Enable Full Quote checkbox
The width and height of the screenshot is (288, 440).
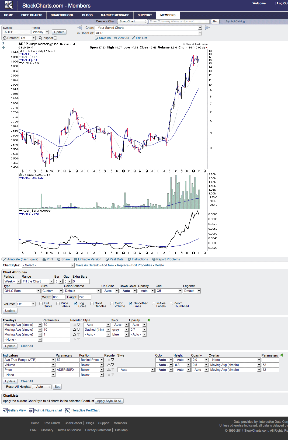tap(41, 303)
